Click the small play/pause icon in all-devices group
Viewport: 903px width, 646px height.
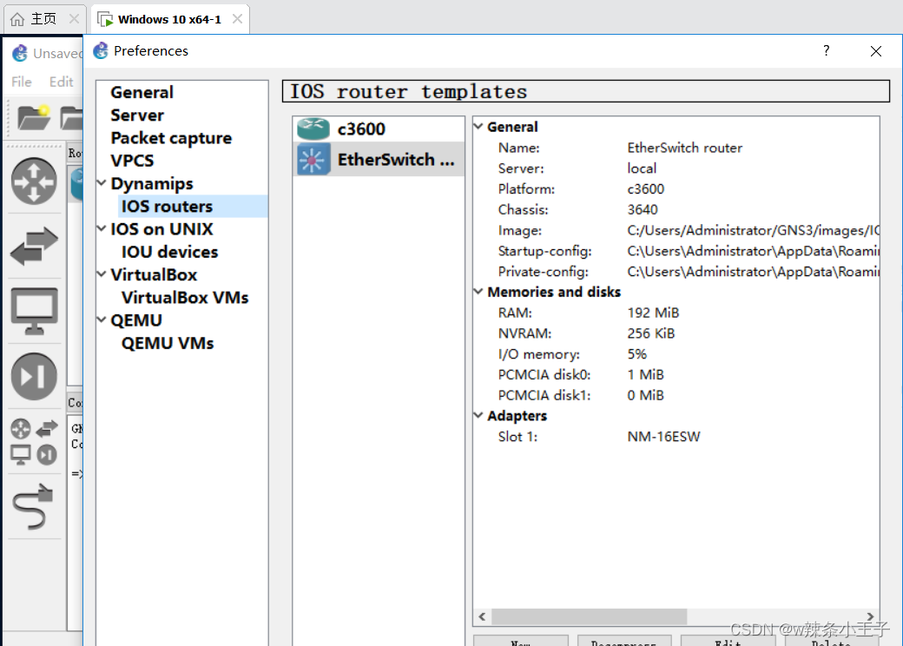point(47,455)
